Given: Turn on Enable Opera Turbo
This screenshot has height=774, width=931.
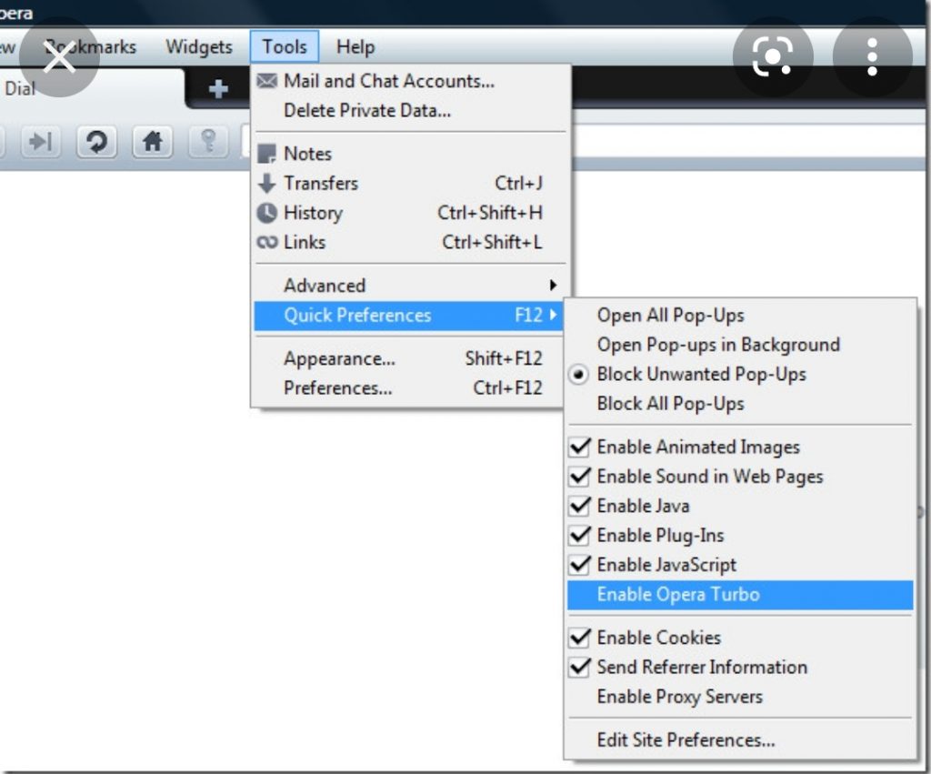Looking at the screenshot, I should tap(740, 595).
